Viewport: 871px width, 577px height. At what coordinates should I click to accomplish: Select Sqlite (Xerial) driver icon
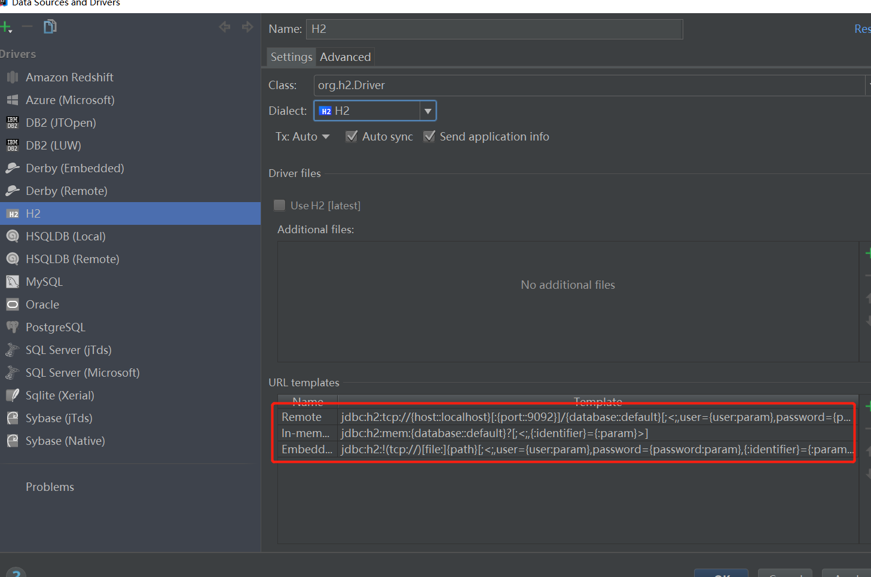pyautogui.click(x=13, y=395)
